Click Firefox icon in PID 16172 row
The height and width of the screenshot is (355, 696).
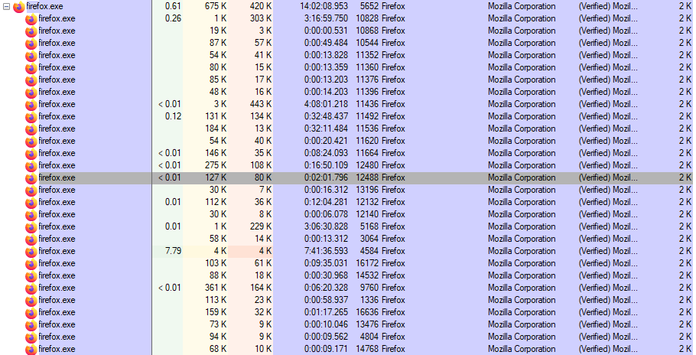(31, 264)
